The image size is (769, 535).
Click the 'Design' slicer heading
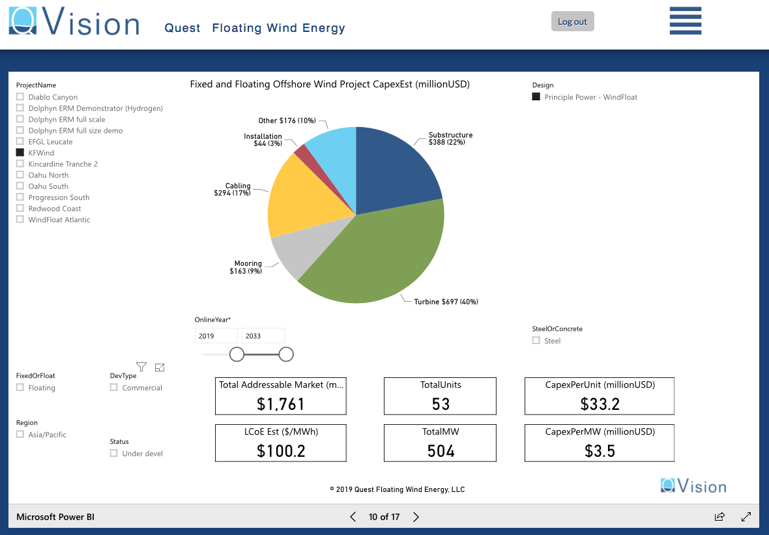click(x=542, y=85)
